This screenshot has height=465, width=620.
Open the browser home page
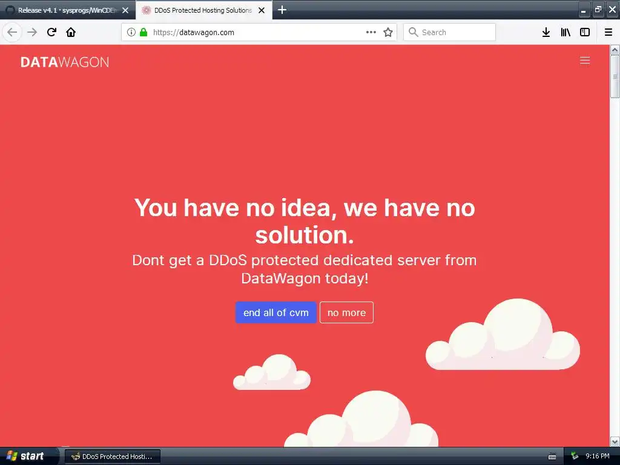tap(71, 32)
